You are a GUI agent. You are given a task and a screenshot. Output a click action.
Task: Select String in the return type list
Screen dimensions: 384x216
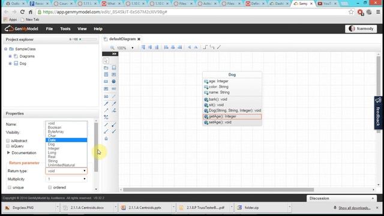(x=66, y=161)
